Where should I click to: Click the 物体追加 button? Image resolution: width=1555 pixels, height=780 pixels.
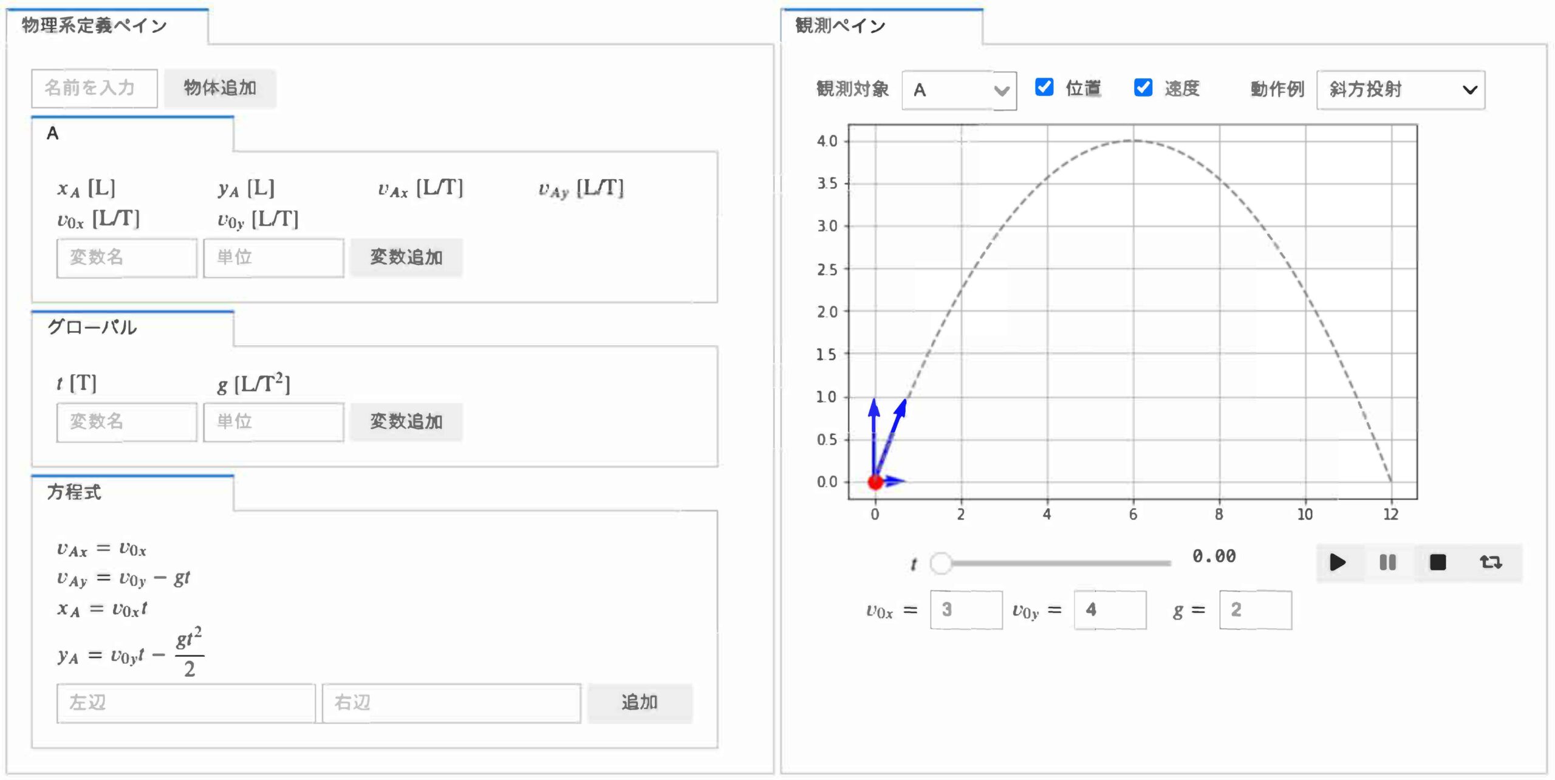pos(220,88)
